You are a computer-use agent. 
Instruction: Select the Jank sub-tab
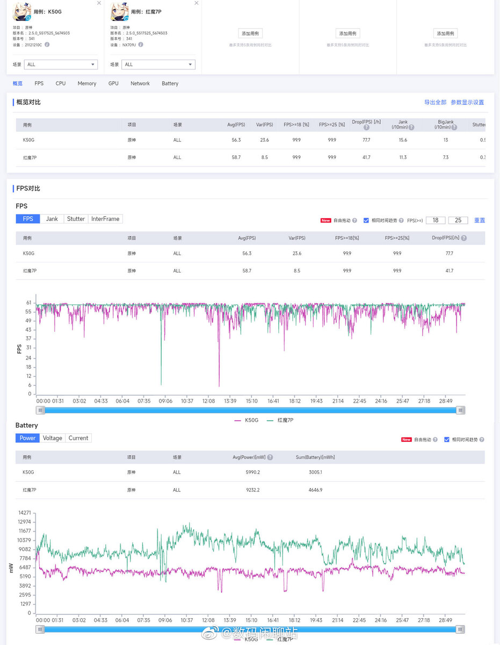pos(52,219)
